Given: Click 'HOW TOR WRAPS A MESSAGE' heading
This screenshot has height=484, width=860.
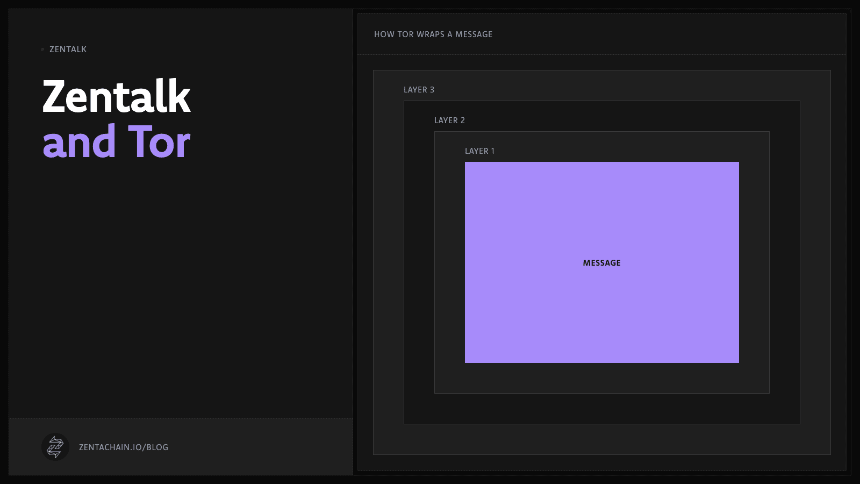Looking at the screenshot, I should tap(433, 34).
